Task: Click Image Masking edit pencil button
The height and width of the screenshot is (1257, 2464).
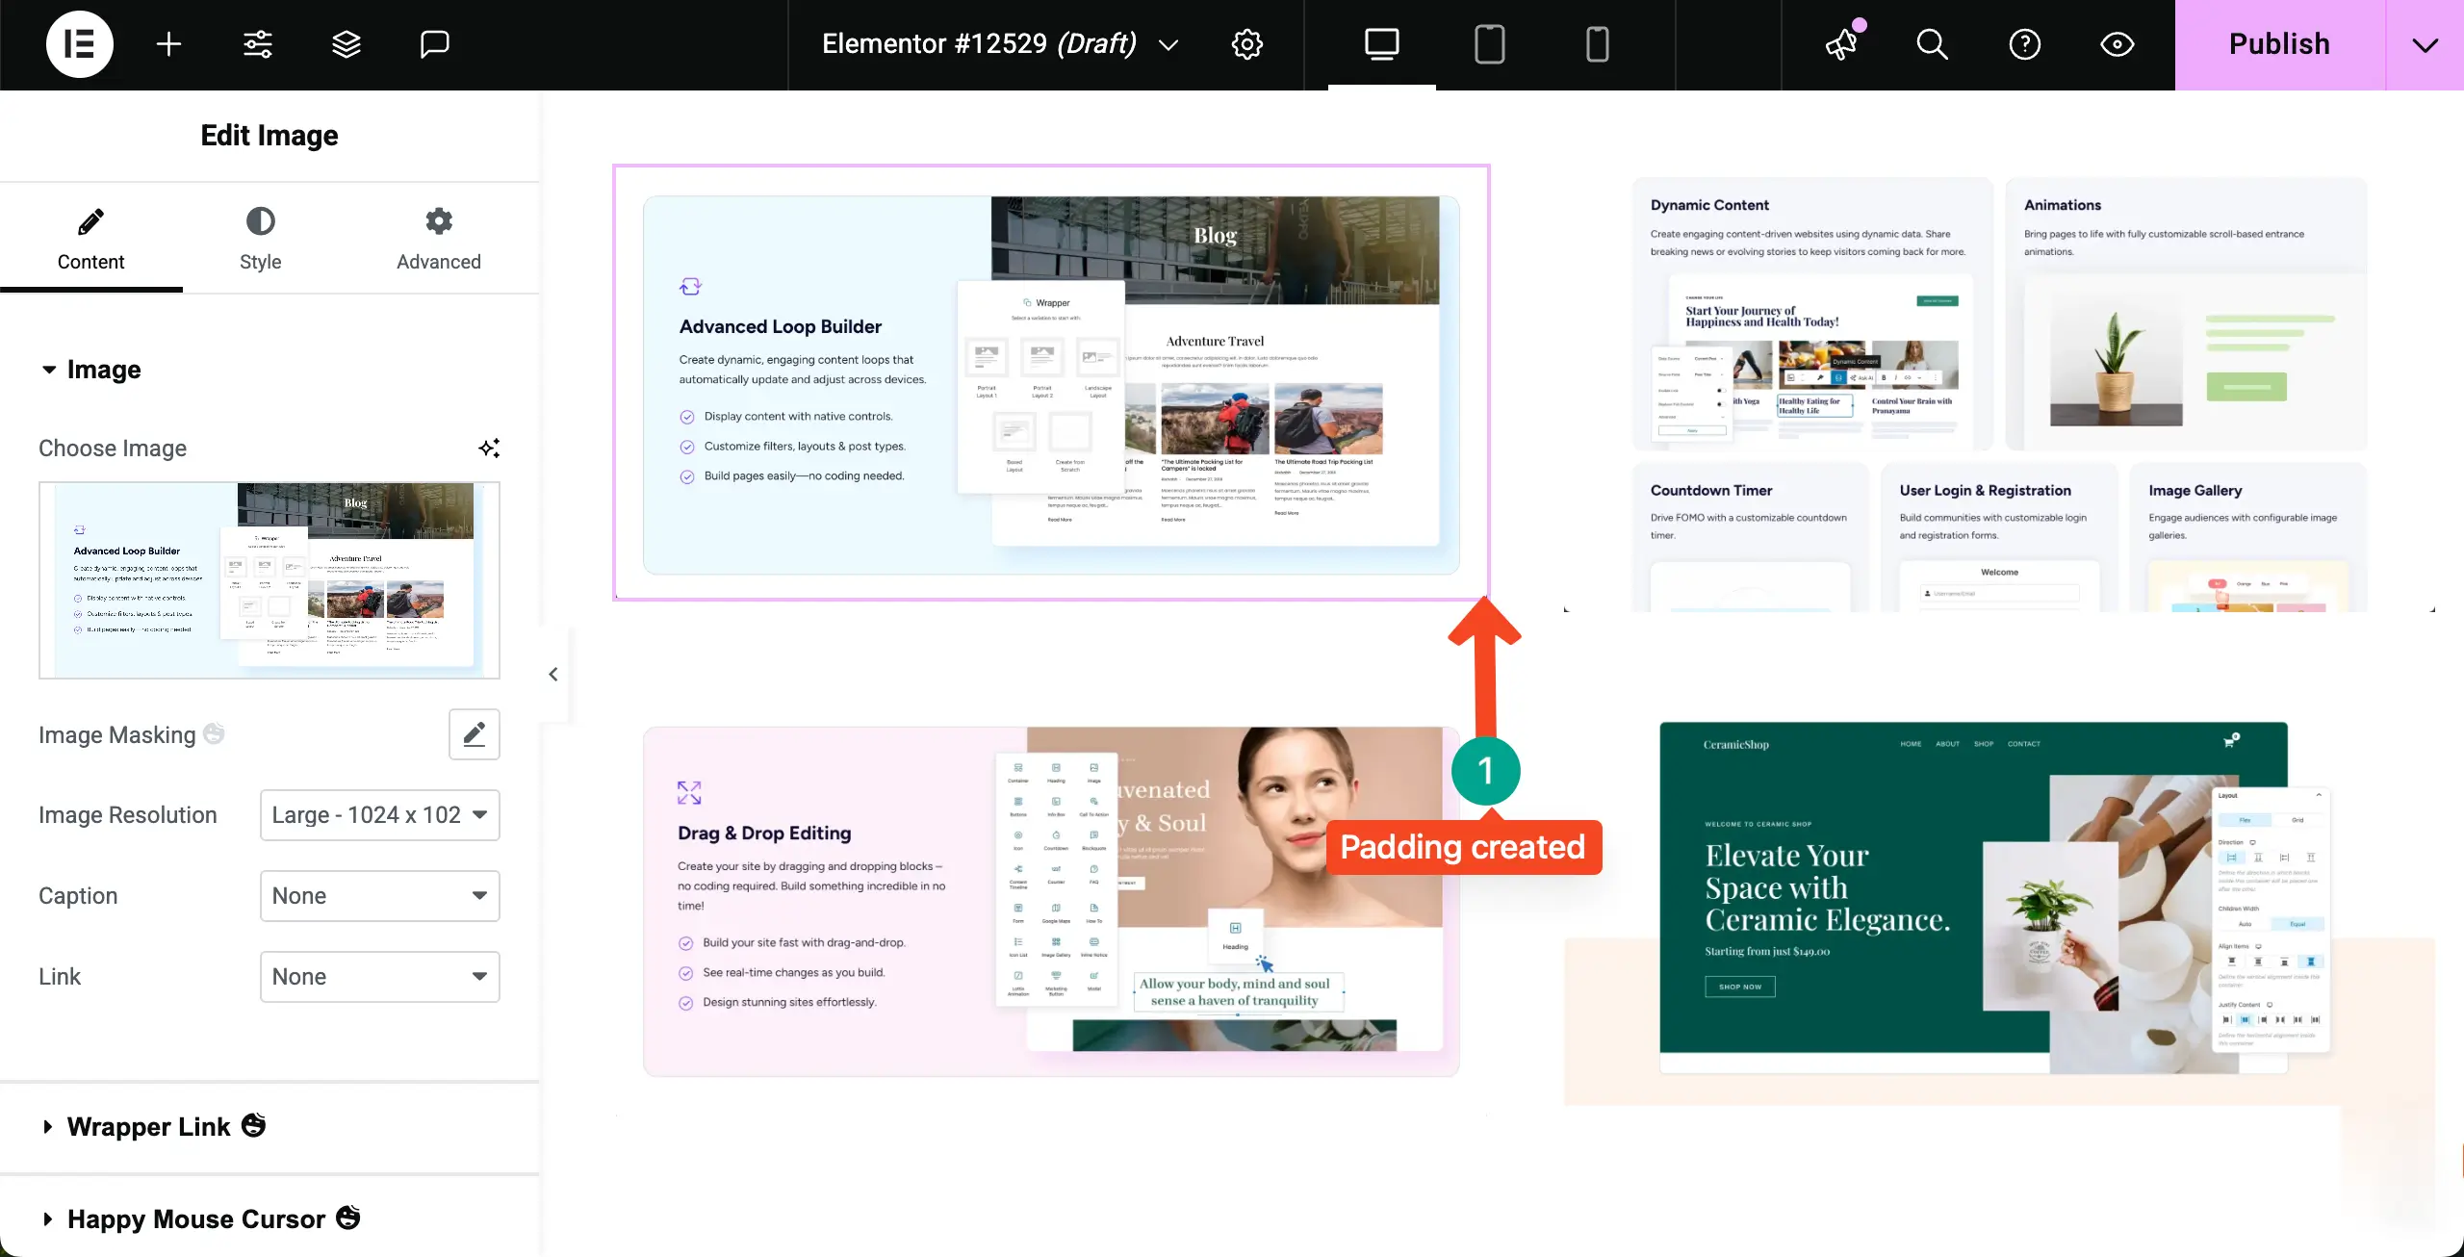Action: click(474, 734)
